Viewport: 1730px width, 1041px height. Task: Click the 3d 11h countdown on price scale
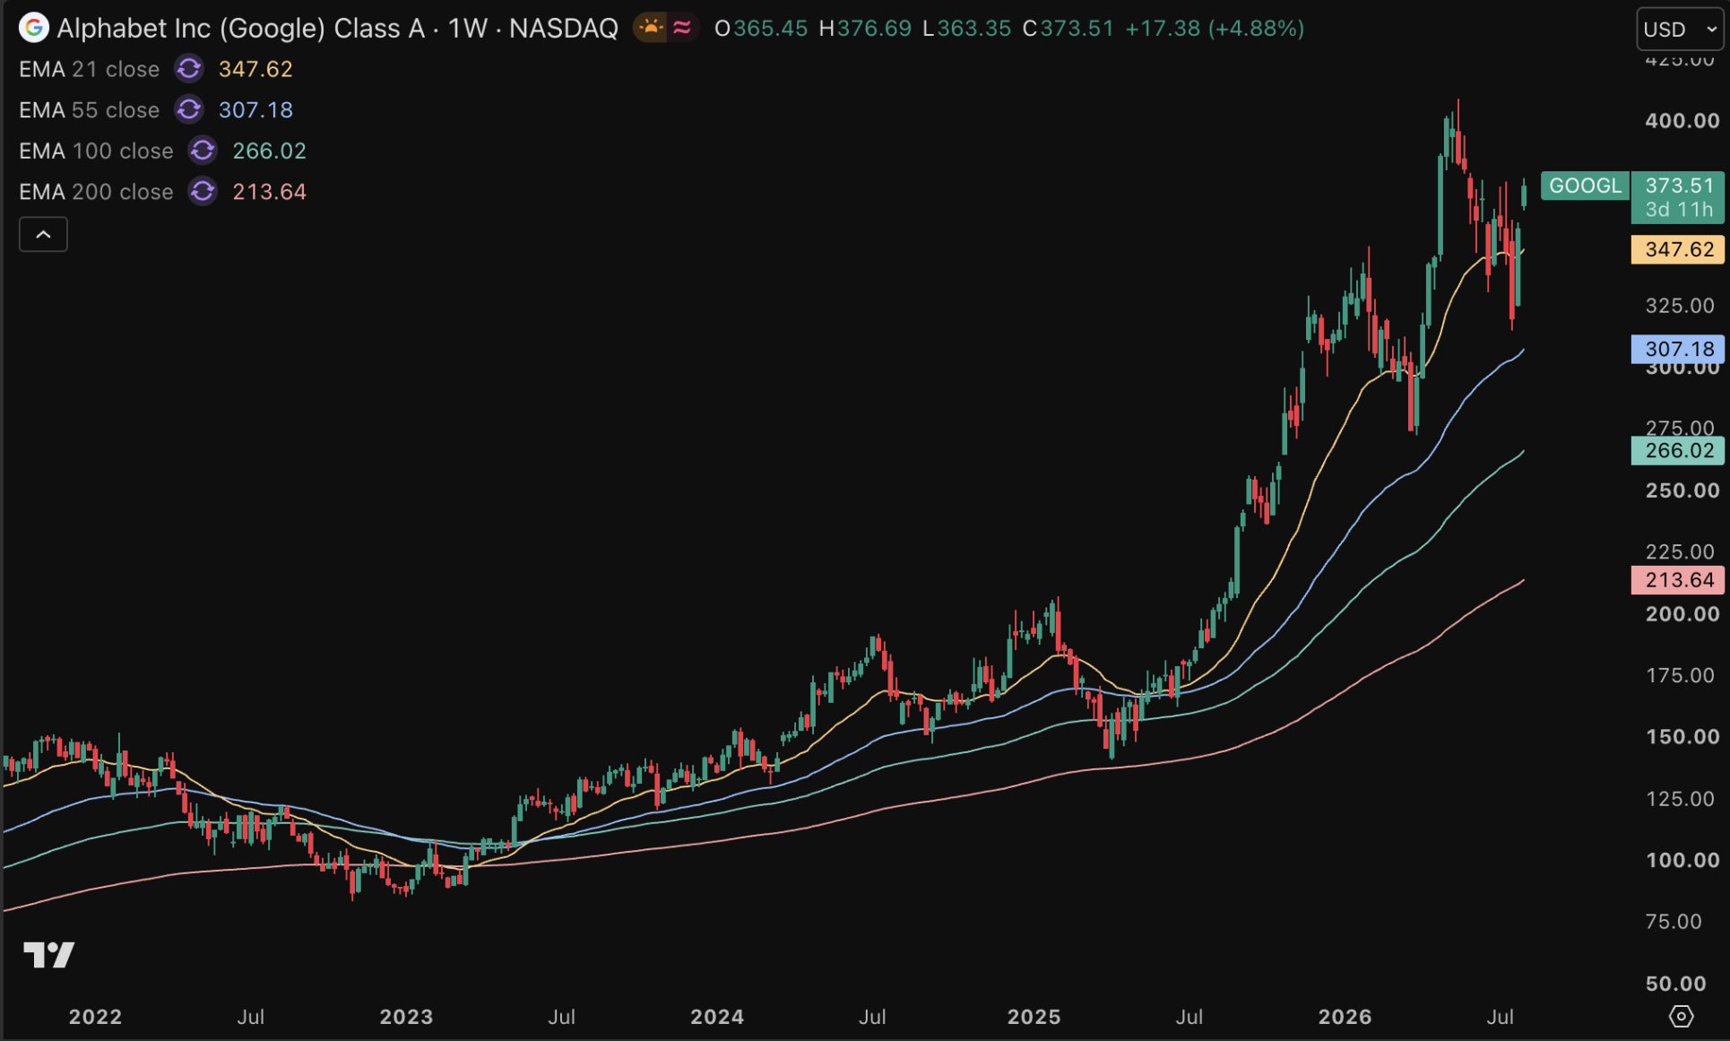coord(1678,210)
